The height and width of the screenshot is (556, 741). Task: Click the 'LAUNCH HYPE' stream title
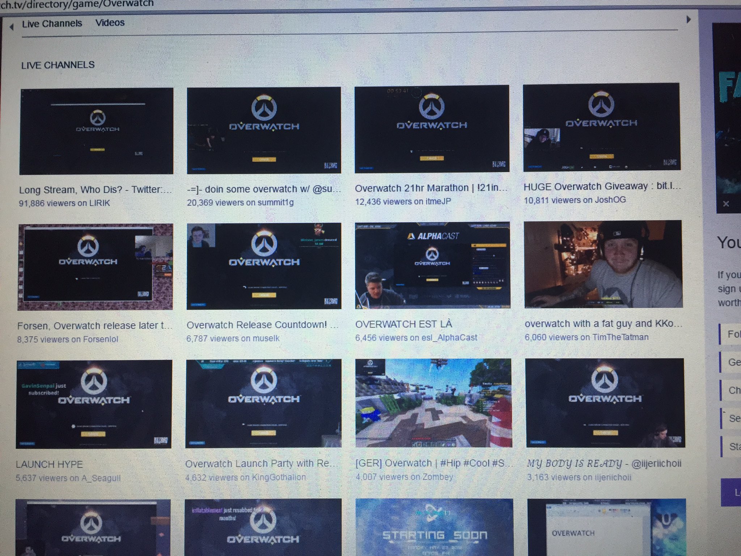49,464
